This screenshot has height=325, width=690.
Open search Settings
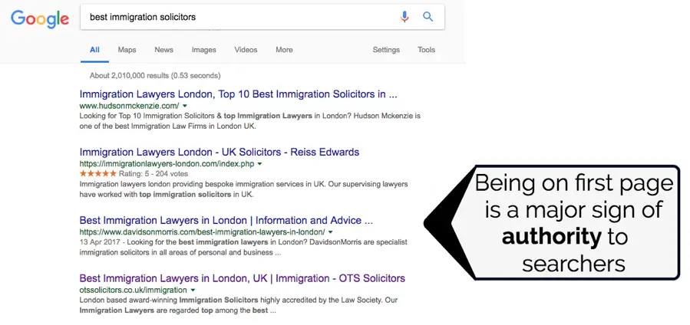pos(386,50)
